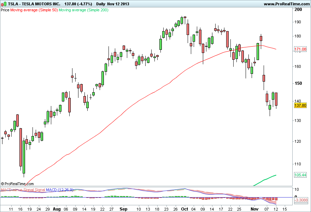
Task: Select the Moving average (Simple 200) legend
Action: [83, 10]
